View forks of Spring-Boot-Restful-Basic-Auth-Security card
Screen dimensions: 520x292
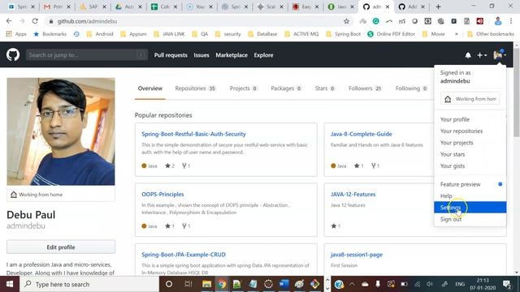pyautogui.click(x=186, y=165)
